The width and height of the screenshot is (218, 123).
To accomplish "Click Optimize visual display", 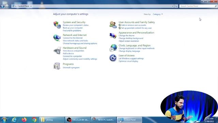I will point(128,61).
